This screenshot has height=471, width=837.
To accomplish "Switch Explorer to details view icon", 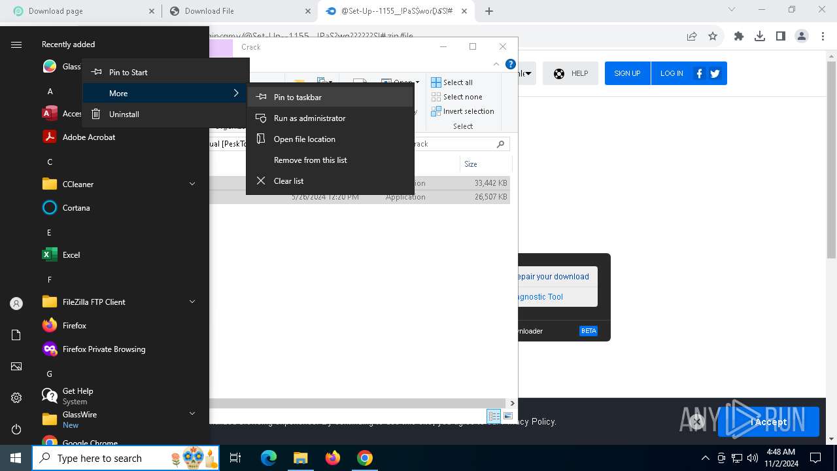I will [x=494, y=416].
